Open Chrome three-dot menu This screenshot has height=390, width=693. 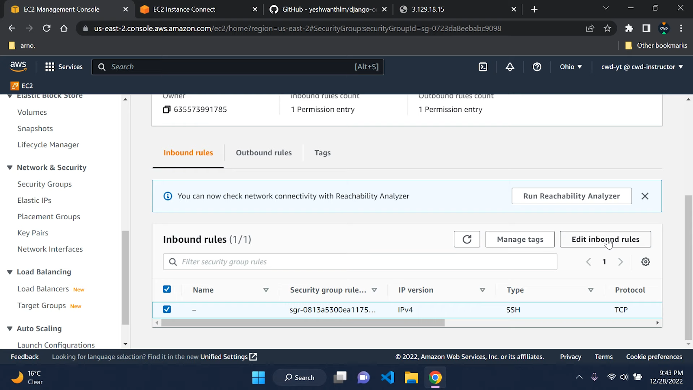[681, 28]
